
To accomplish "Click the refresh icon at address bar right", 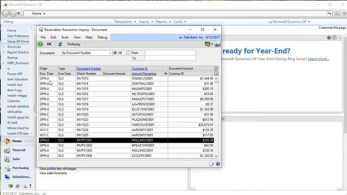I will click(x=330, y=14).
